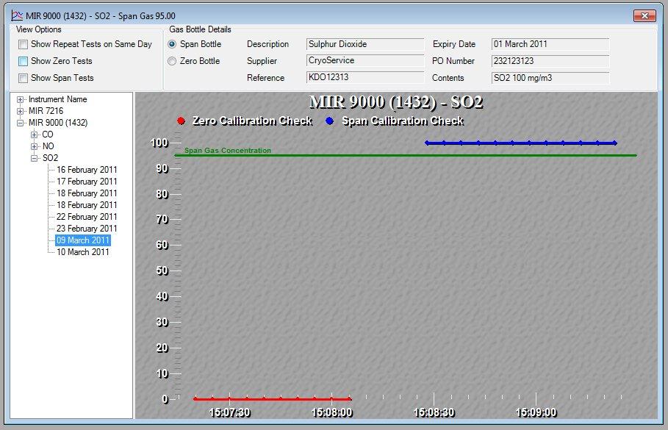Click the 15:07:30 time axis label
The image size is (668, 430).
[x=229, y=412]
